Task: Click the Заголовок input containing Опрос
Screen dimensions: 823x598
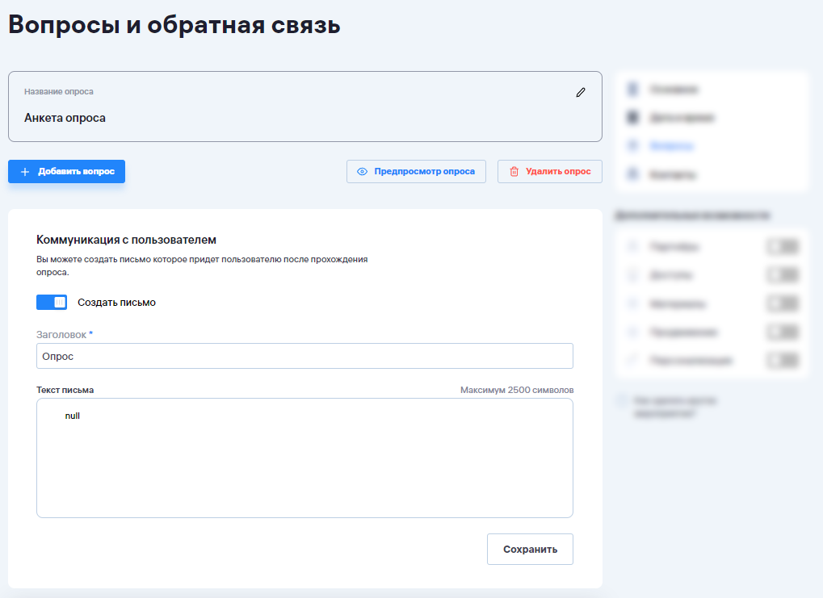Action: tap(304, 356)
